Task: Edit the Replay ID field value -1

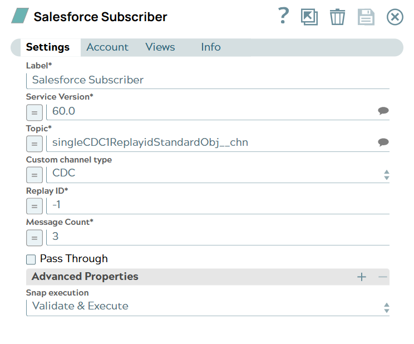Action: pos(218,205)
